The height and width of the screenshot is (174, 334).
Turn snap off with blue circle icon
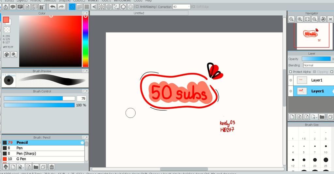tap(72, 7)
